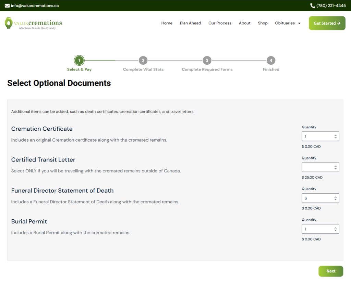
Task: Click the phone handset icon
Action: point(313,5)
